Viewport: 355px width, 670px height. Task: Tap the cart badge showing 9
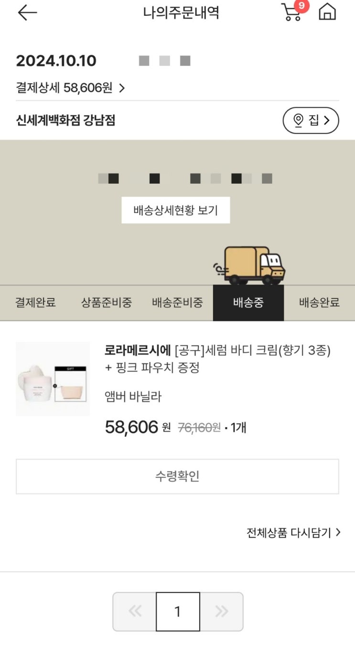tap(301, 6)
